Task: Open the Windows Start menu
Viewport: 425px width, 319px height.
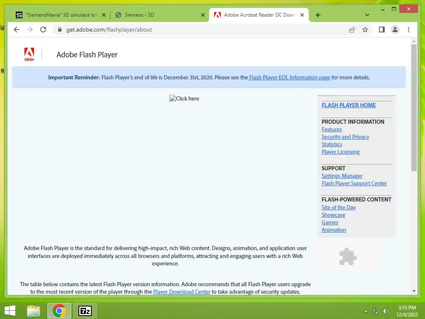Action: coord(10,311)
